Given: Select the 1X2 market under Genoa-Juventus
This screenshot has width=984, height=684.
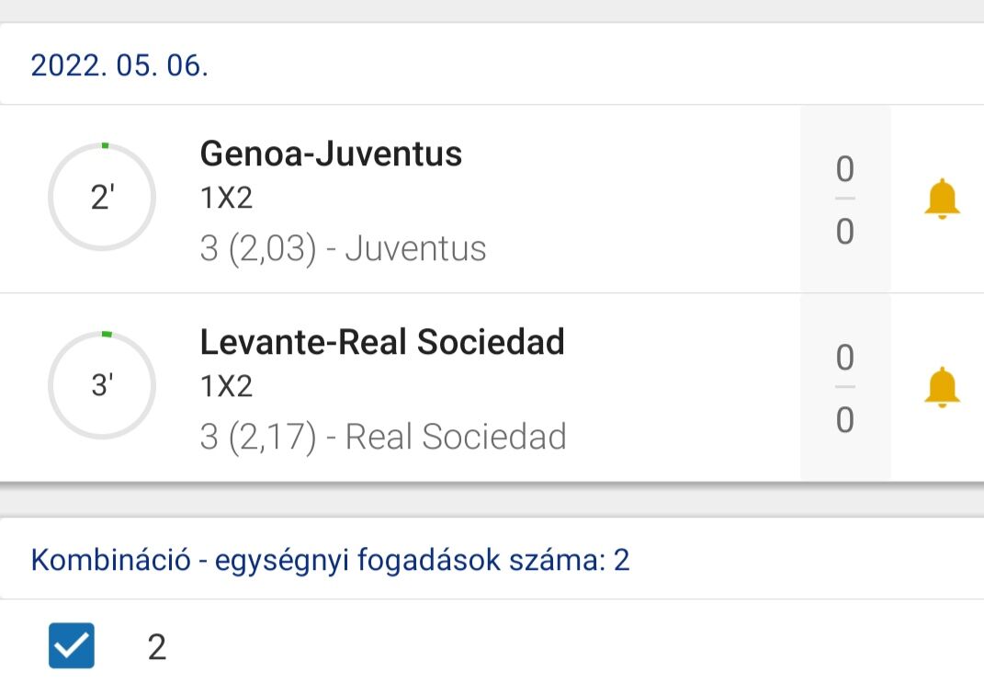Looking at the screenshot, I should [226, 199].
